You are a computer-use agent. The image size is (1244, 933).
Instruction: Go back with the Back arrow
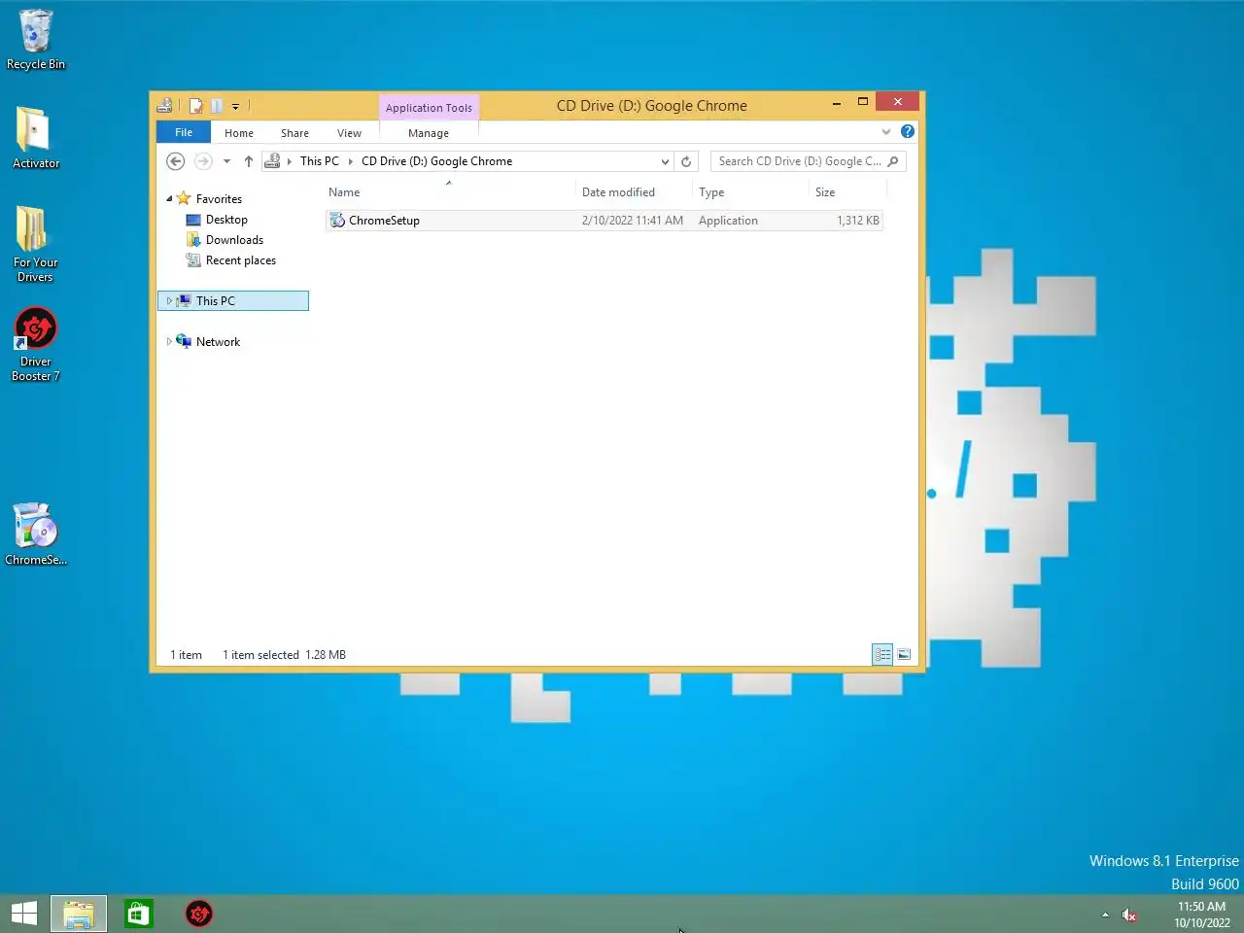(176, 161)
